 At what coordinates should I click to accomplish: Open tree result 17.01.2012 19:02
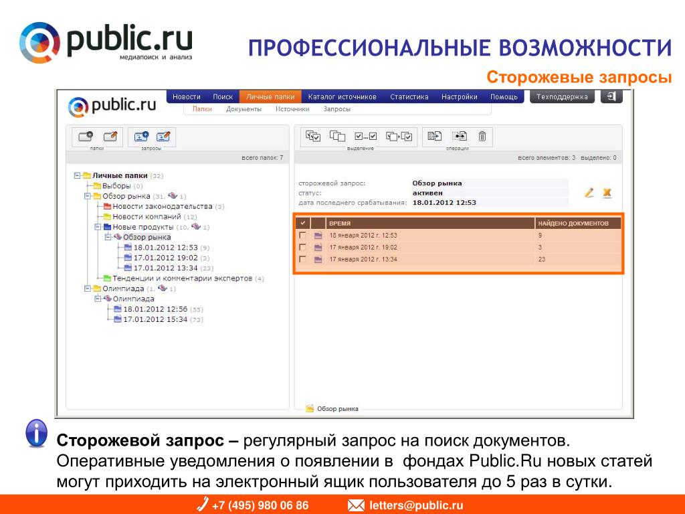click(166, 258)
